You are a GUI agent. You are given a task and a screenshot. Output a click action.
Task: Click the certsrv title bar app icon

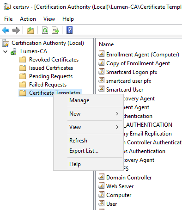tap(7, 7)
